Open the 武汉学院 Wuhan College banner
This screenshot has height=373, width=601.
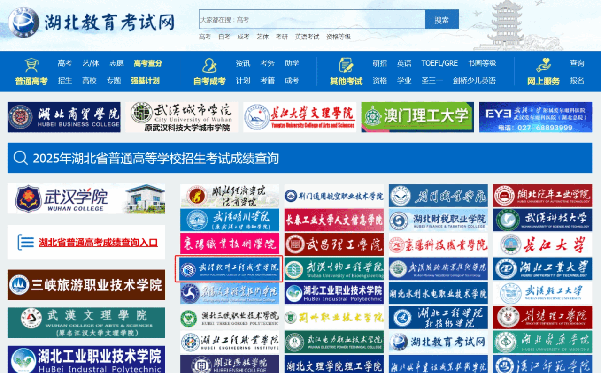point(86,199)
